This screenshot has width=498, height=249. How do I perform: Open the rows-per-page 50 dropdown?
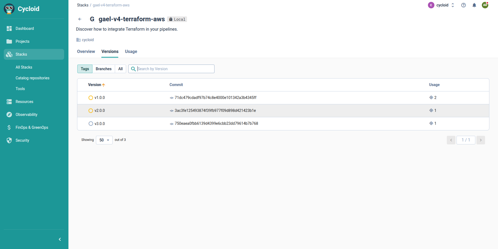pos(104,140)
